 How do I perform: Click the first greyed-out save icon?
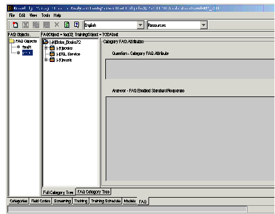pyautogui.click(x=25, y=25)
